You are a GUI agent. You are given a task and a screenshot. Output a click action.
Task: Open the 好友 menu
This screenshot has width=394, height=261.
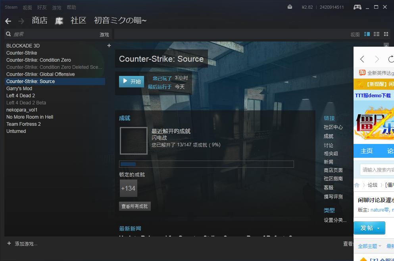click(x=42, y=8)
